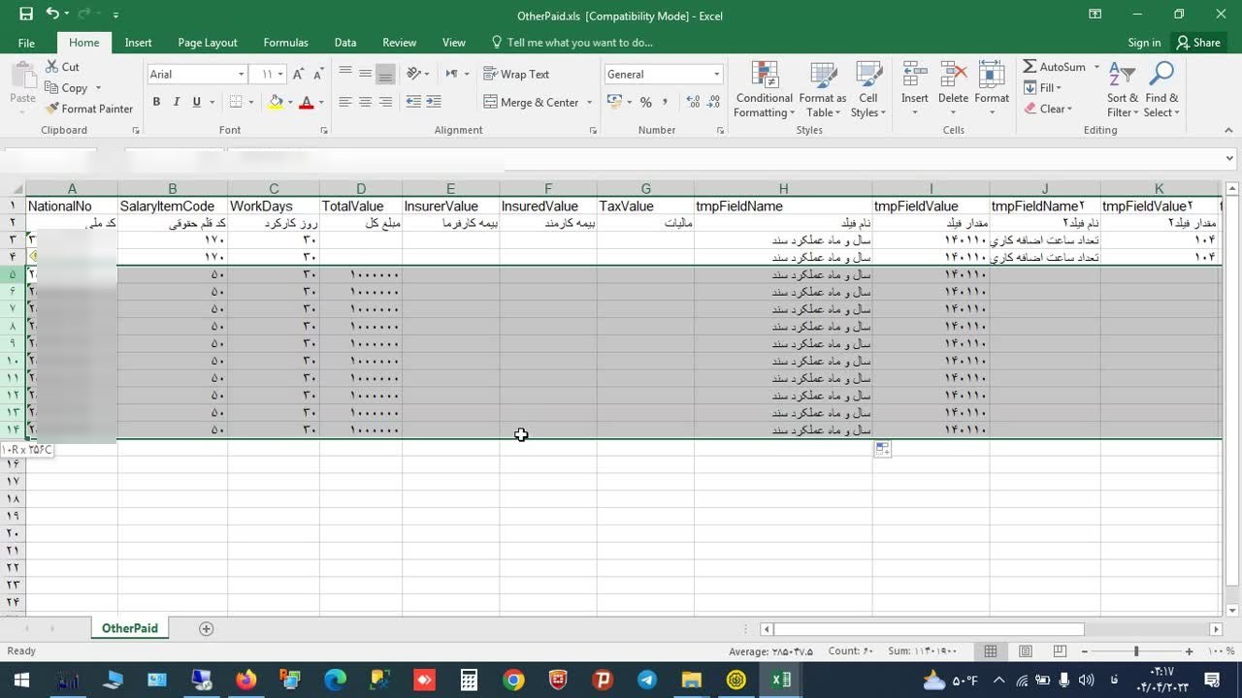Open the Conditional Formatting menu
The image size is (1242, 698).
(x=764, y=90)
